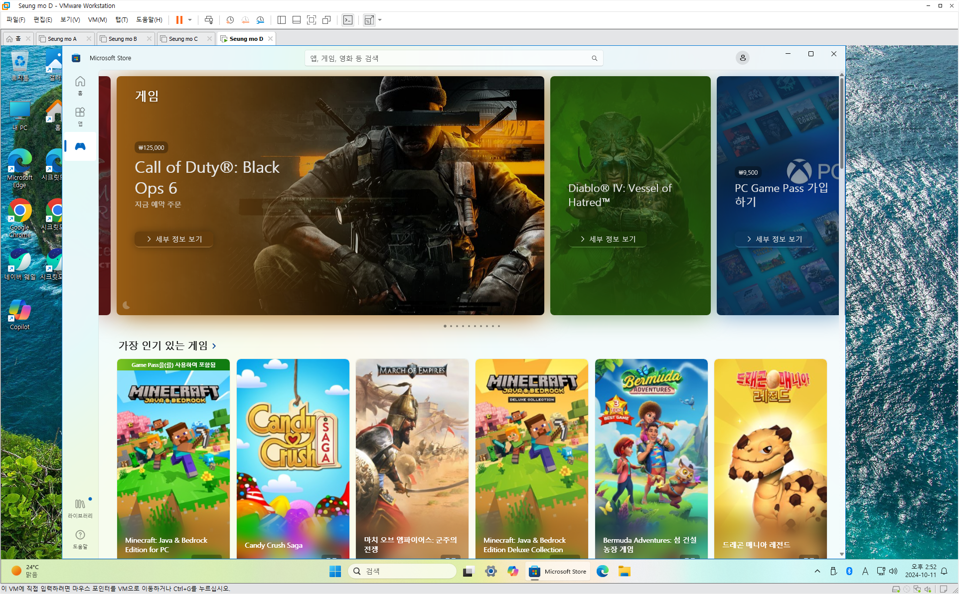This screenshot has width=959, height=594.
Task: Open the My PC desktop icon
Action: point(20,116)
